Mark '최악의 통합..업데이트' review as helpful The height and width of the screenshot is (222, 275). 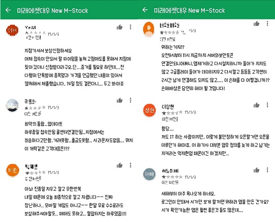120,101
